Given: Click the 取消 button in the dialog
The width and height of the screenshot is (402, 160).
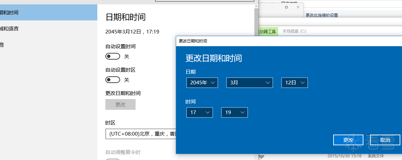Looking at the screenshot, I should 385,140.
